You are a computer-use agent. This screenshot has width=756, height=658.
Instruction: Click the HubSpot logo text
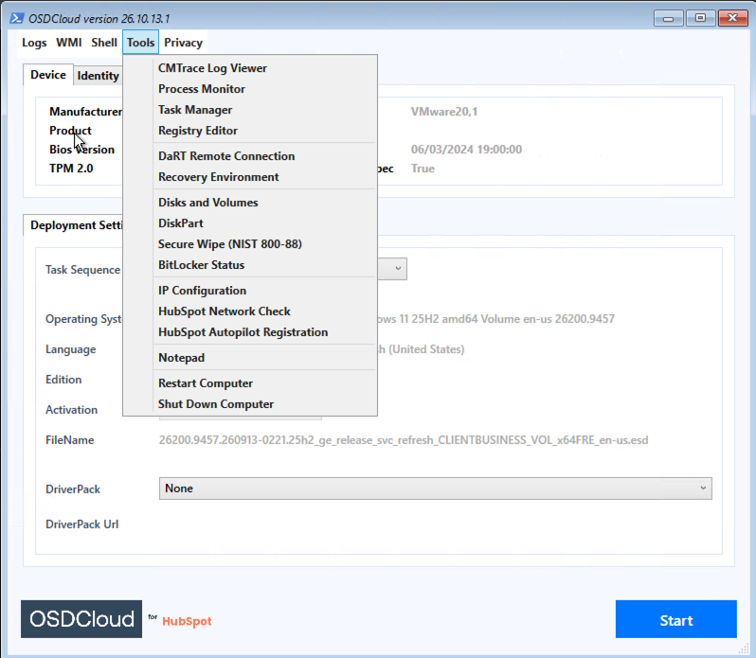coord(187,621)
